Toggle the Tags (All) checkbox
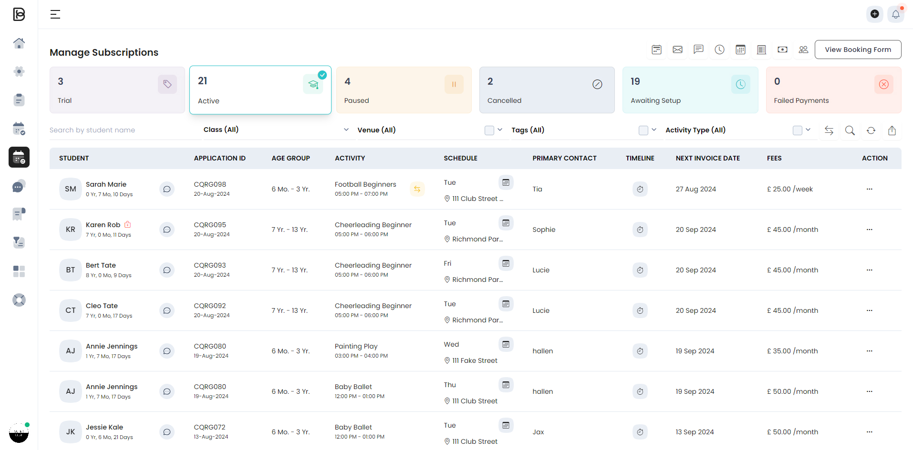This screenshot has width=913, height=450. click(x=643, y=130)
